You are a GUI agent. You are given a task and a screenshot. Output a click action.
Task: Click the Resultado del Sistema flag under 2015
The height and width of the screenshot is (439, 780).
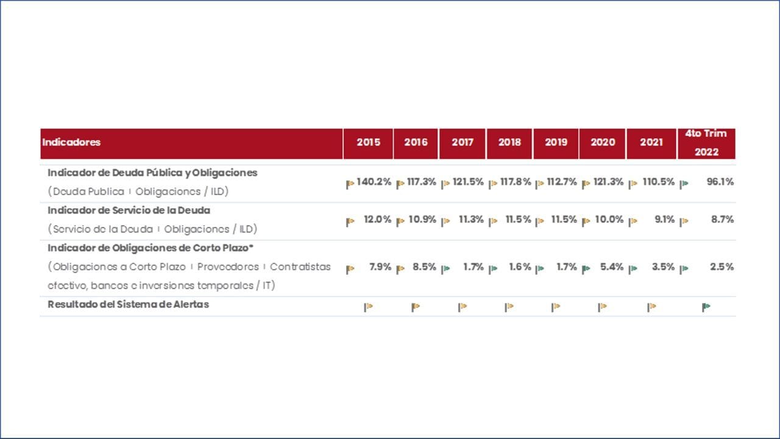368,307
